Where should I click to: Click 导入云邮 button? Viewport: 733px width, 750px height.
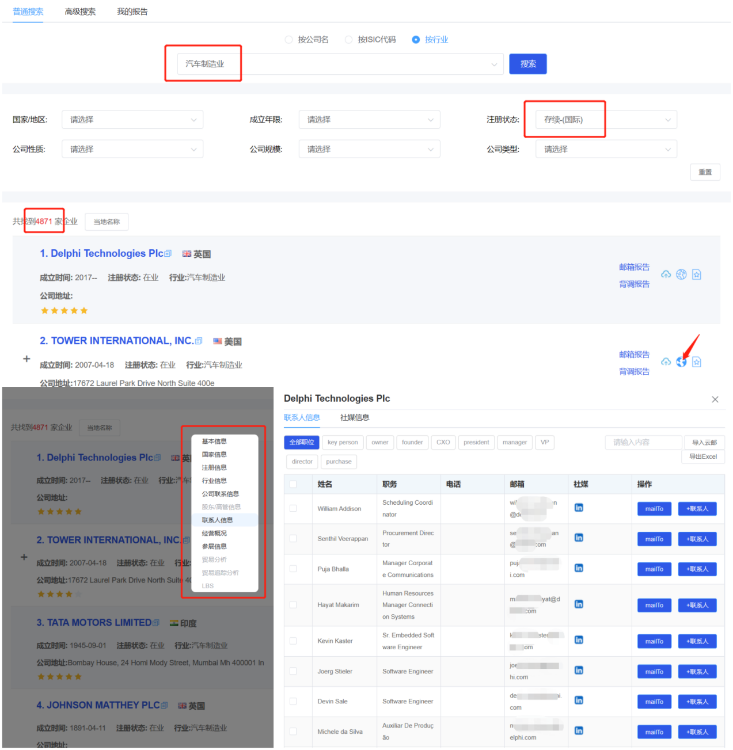point(705,442)
